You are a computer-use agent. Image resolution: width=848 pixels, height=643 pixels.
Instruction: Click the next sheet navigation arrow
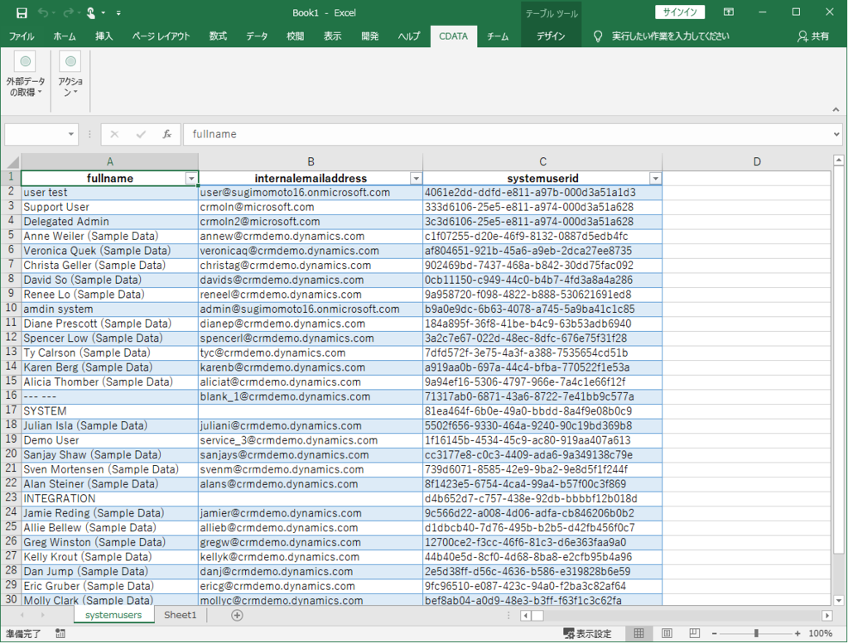[x=42, y=615]
